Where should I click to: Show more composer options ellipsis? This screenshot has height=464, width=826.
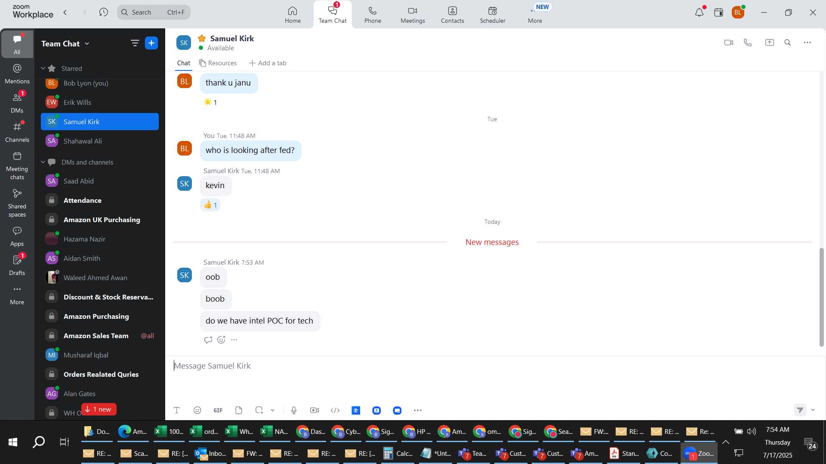418,410
